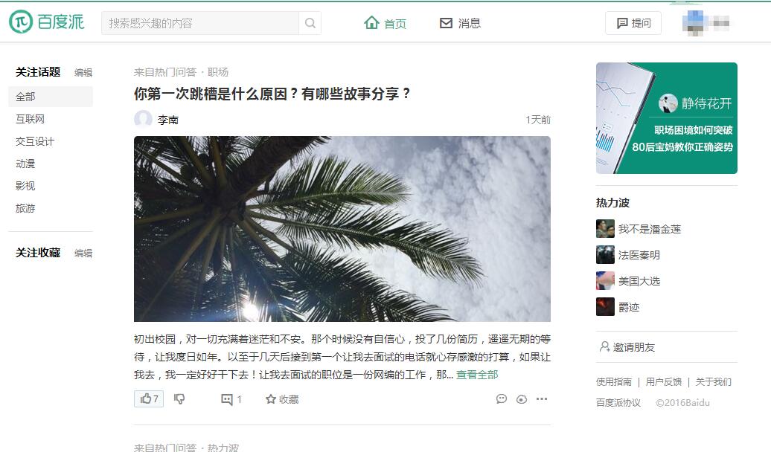The image size is (771, 452).
Task: Click the eye icon under the post
Action: (x=522, y=399)
